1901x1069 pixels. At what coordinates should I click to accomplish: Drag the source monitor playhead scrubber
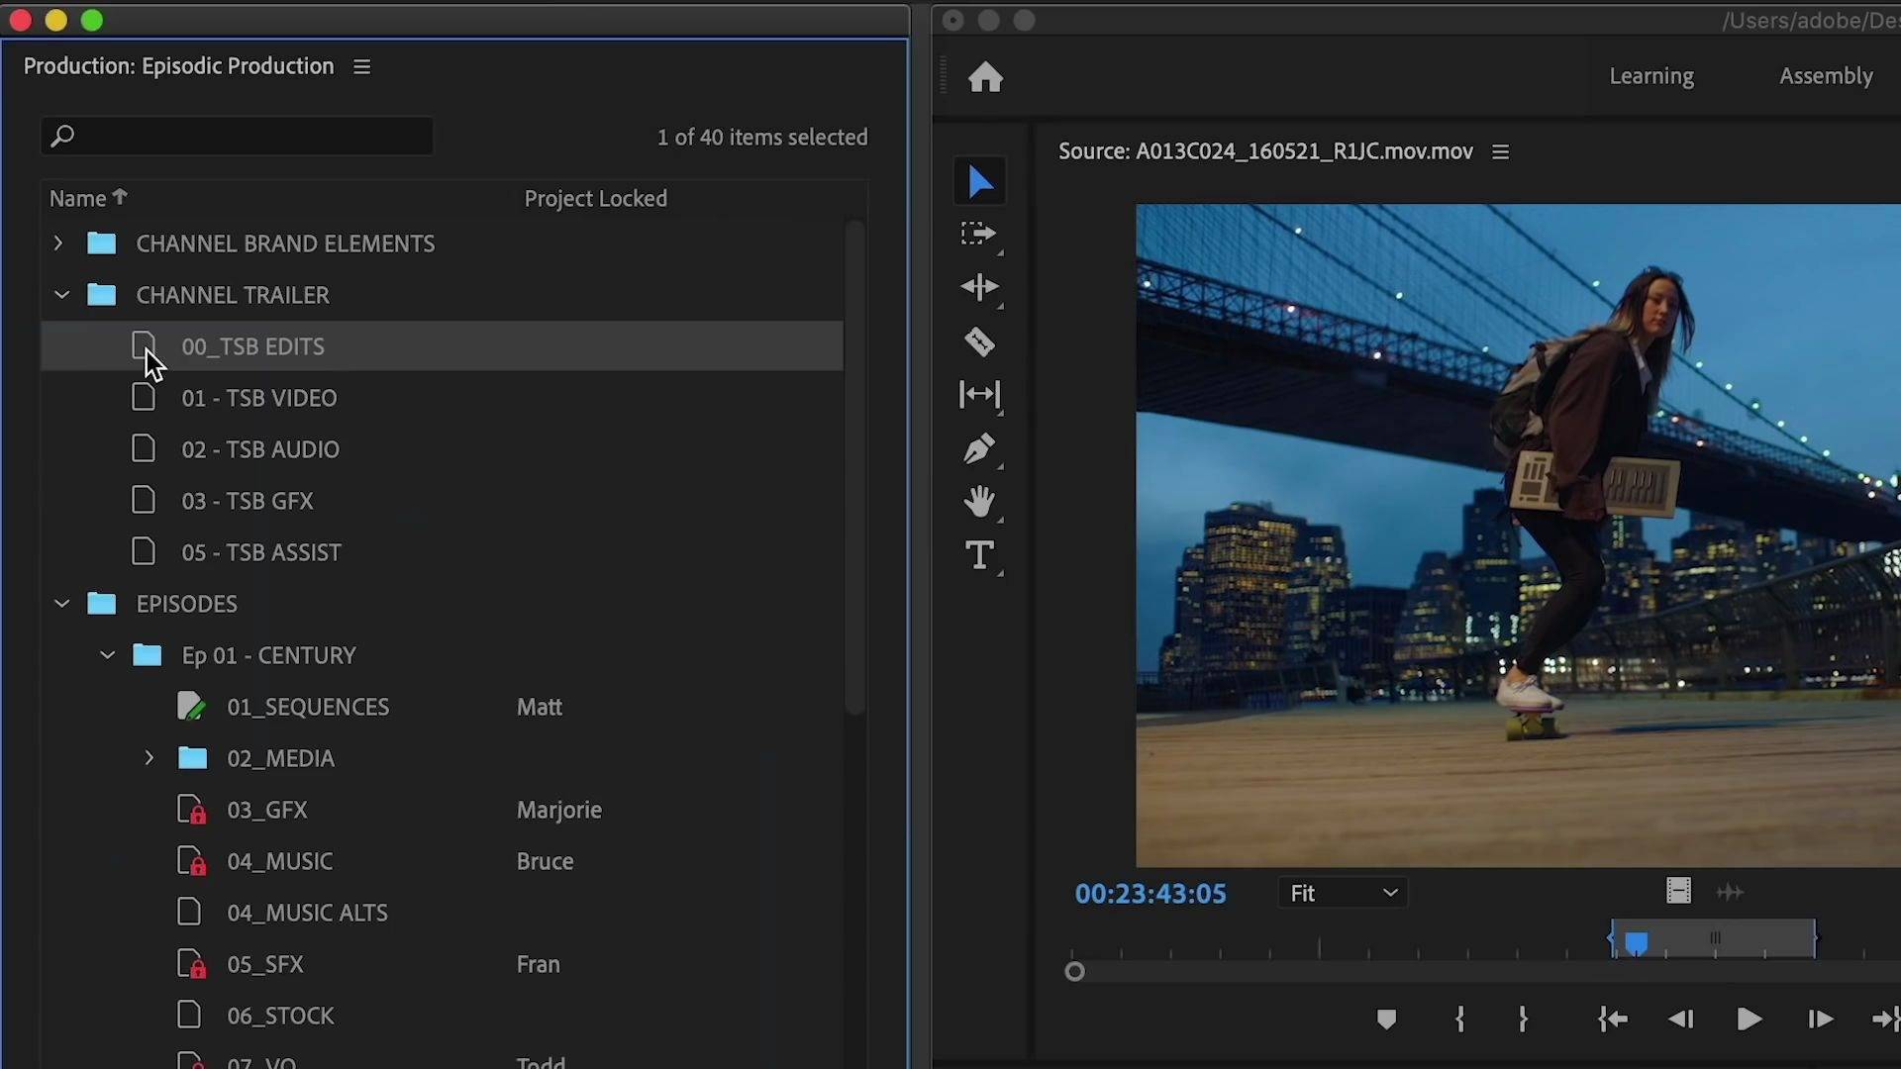tap(1638, 941)
